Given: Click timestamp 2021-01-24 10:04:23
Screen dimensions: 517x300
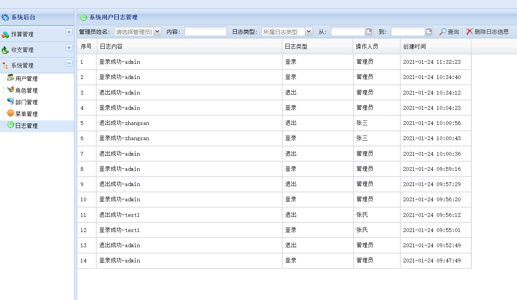Looking at the screenshot, I should point(432,108).
